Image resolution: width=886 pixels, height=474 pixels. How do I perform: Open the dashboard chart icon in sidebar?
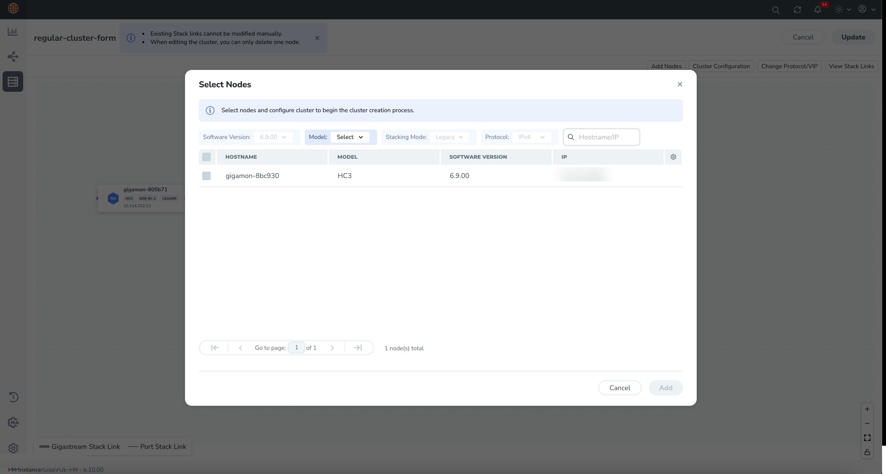(13, 32)
